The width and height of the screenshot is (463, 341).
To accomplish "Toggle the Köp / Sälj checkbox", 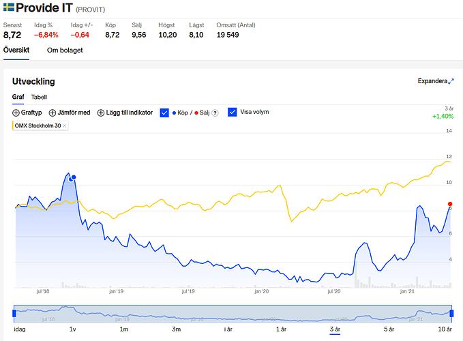I will (164, 113).
